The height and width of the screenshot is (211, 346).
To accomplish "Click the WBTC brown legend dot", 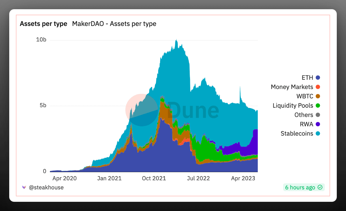I will 318,96.
